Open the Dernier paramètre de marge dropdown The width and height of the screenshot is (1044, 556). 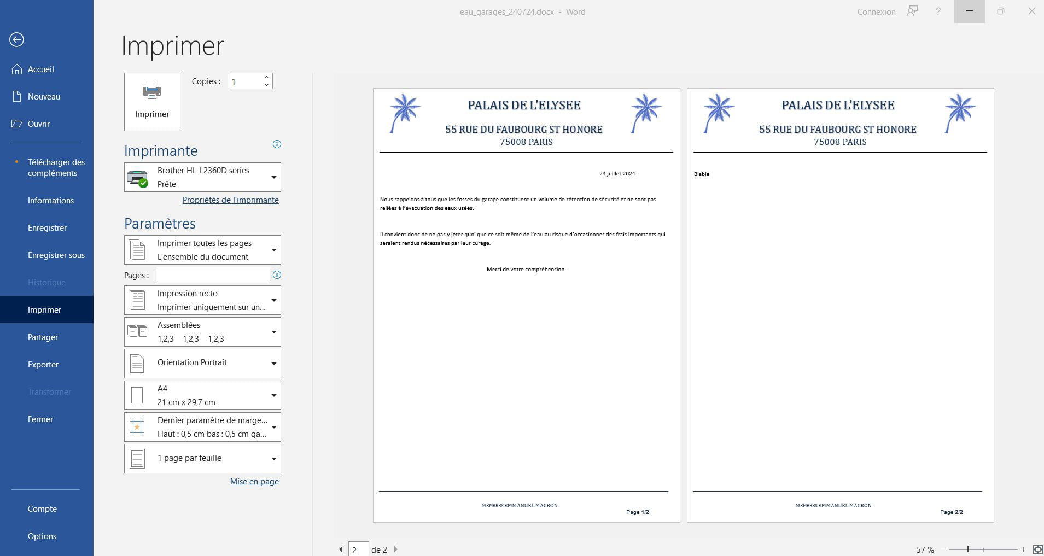point(202,427)
